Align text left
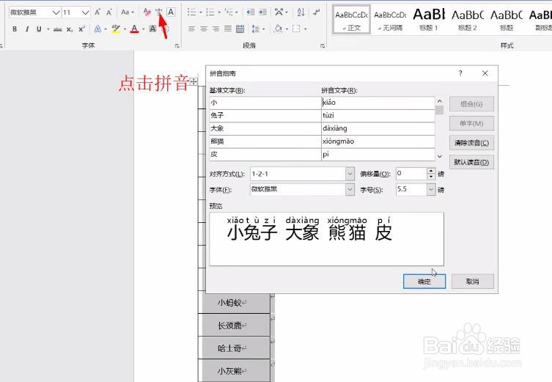 click(191, 29)
